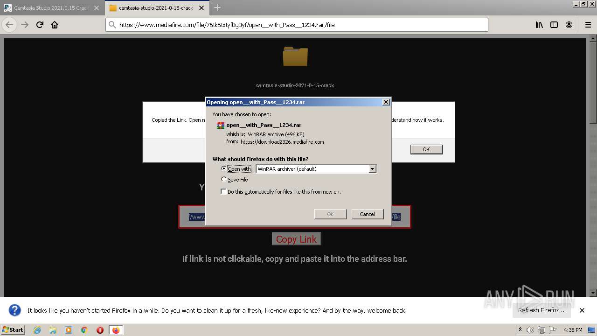Click OK on Copied the Link message
The height and width of the screenshot is (336, 597).
[426, 149]
